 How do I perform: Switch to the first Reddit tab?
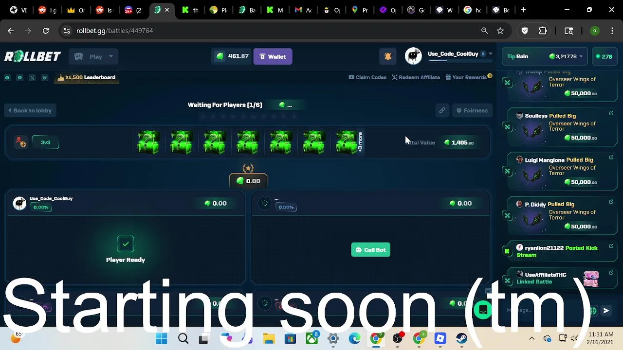(47, 10)
